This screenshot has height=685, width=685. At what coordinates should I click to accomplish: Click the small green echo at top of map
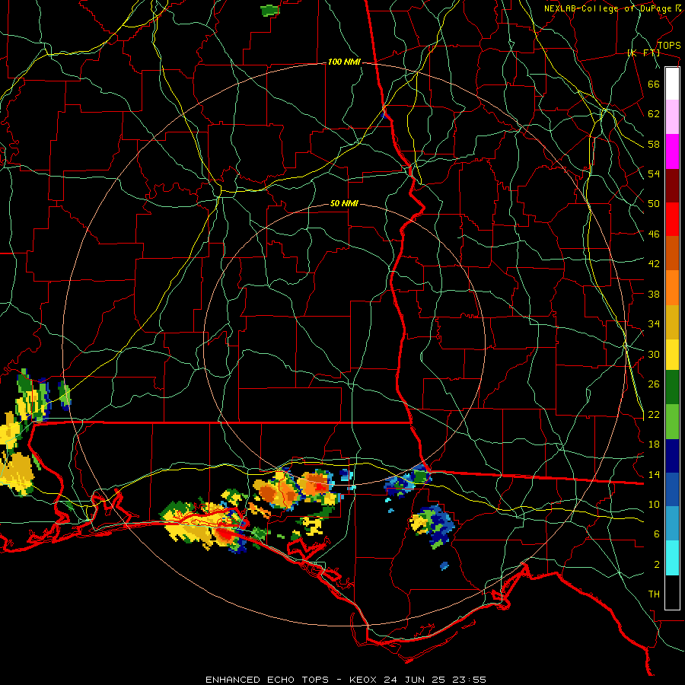coord(269,11)
